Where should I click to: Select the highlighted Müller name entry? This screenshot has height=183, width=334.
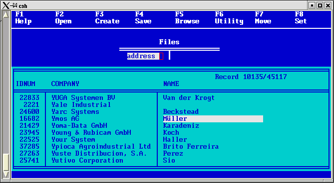pyautogui.click(x=213, y=119)
